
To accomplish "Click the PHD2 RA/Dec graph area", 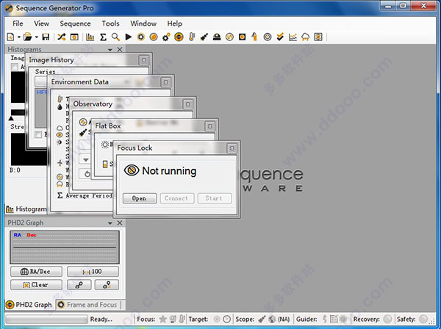I will click(65, 247).
